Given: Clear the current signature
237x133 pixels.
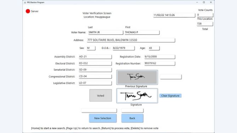Looking at the screenshot, I should (170, 96).
